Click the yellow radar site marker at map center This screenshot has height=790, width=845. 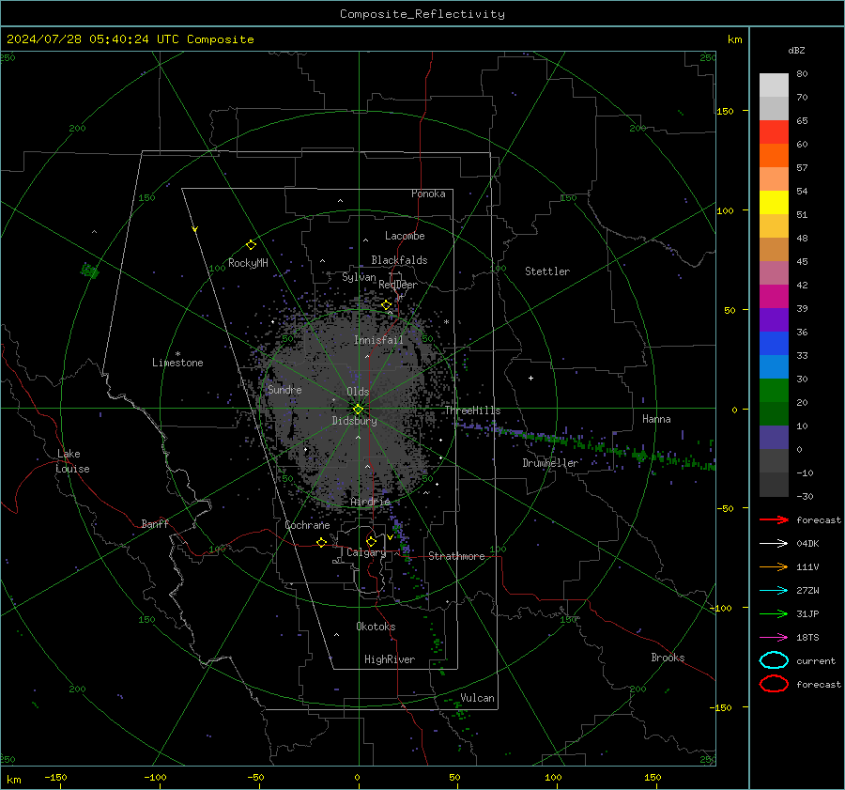point(358,409)
